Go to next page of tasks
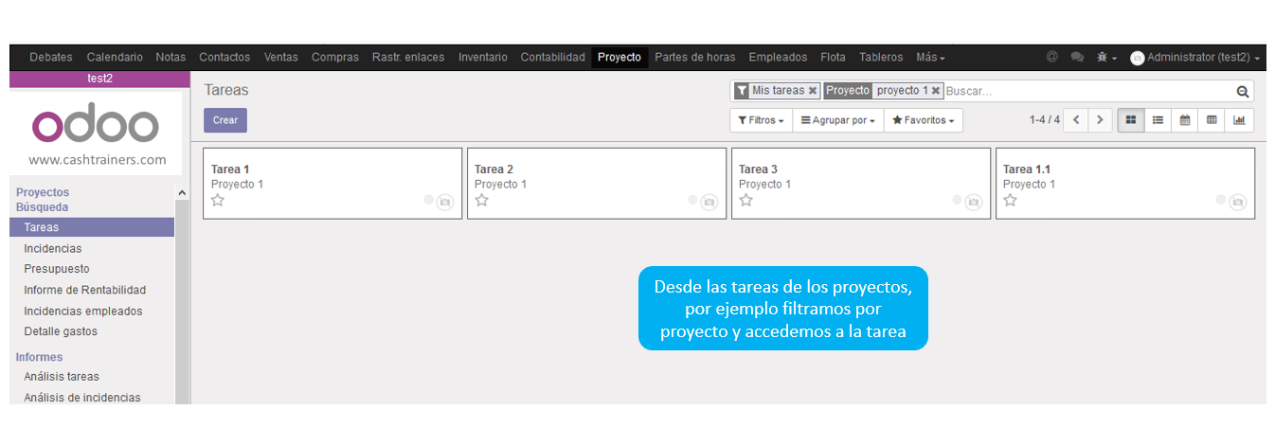Viewport: 1275px width, 428px height. (x=1100, y=120)
